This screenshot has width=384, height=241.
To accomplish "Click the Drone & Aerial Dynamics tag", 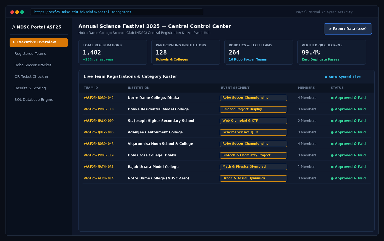I will [x=253, y=178].
